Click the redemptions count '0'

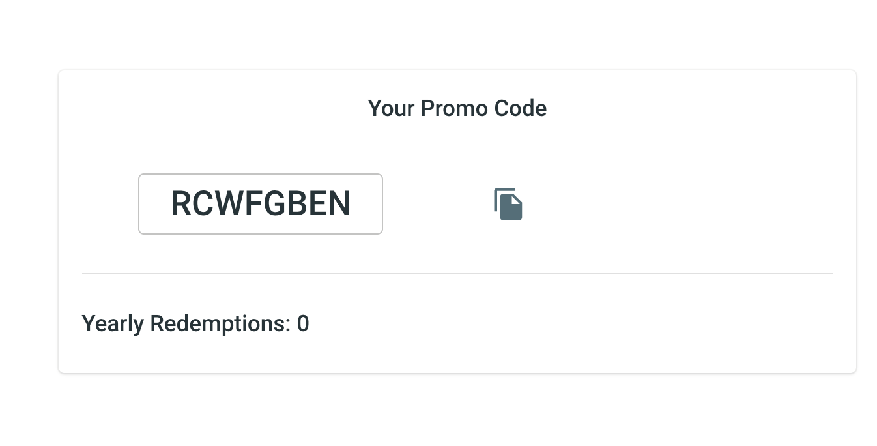coord(303,323)
